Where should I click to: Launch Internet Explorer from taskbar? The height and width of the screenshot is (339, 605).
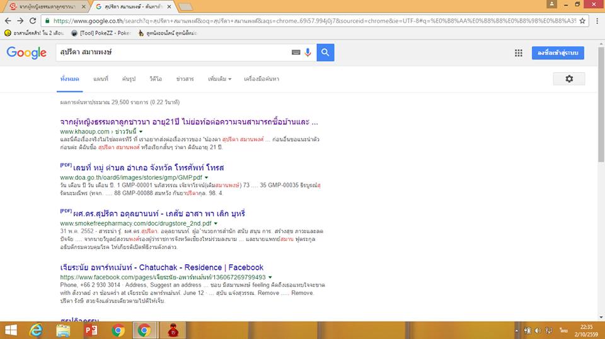(x=37, y=331)
